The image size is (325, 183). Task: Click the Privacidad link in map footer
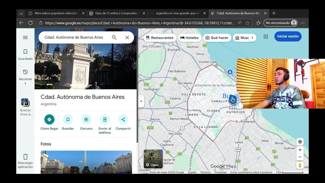220,172
